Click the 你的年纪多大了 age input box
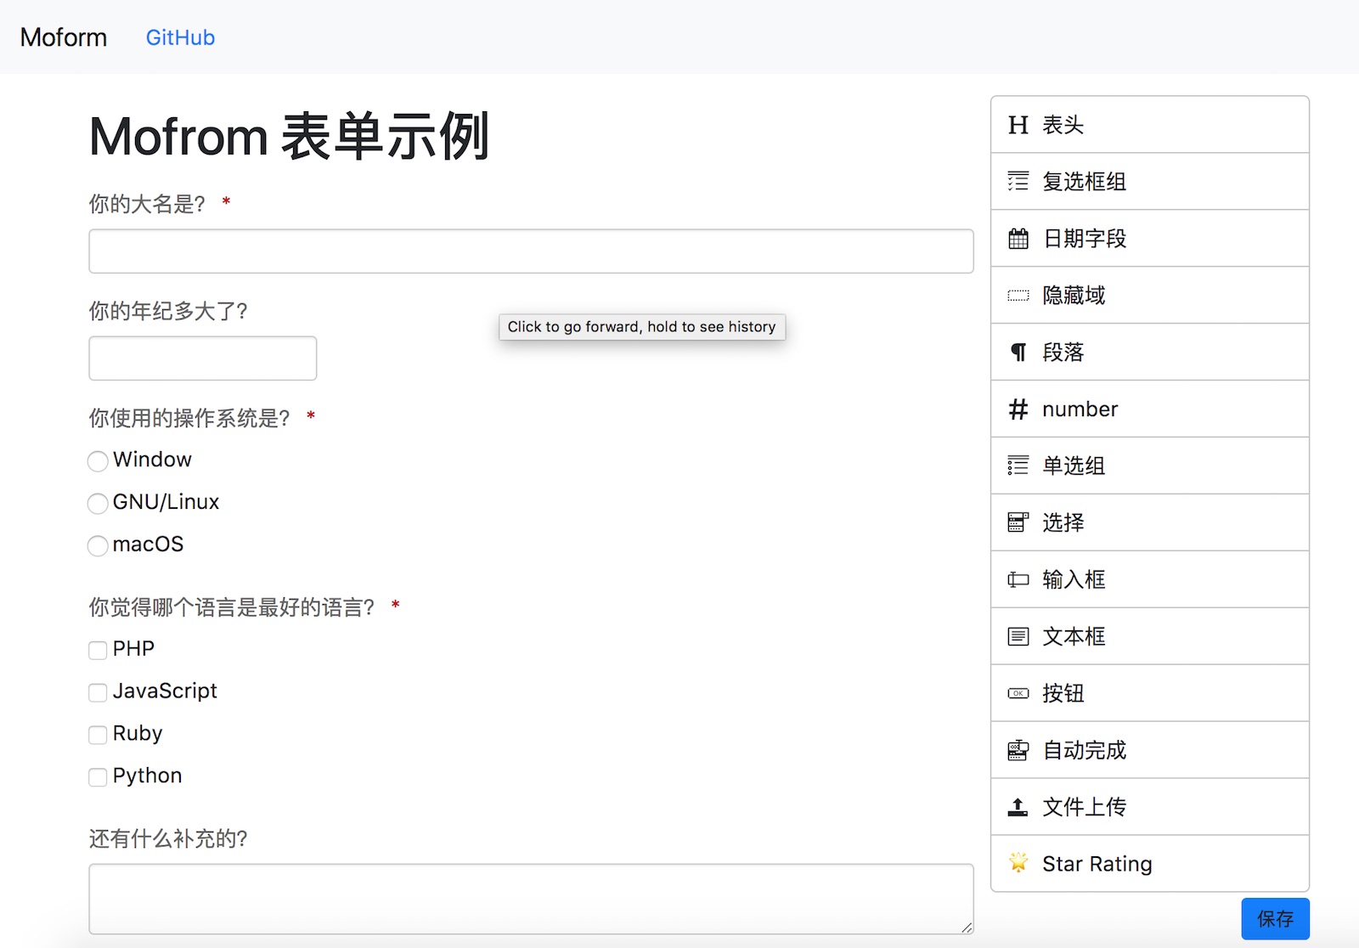Image resolution: width=1359 pixels, height=948 pixels. pos(202,358)
